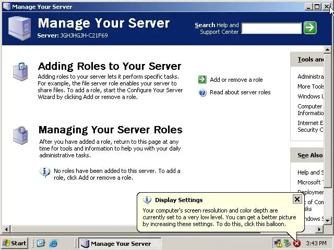Open the Help and Support link under See Also
The width and height of the screenshot is (334, 250).
tap(311, 172)
